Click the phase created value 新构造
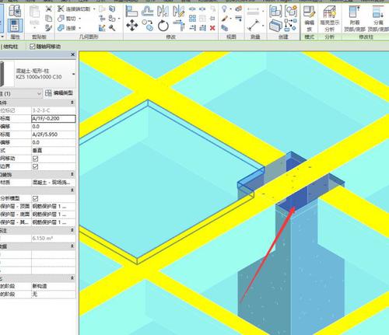389x335 pixels. (x=54, y=286)
